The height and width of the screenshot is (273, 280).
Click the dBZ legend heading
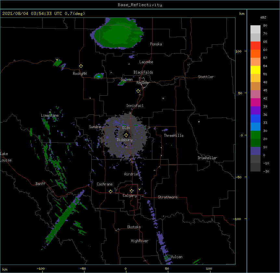pos(263,17)
